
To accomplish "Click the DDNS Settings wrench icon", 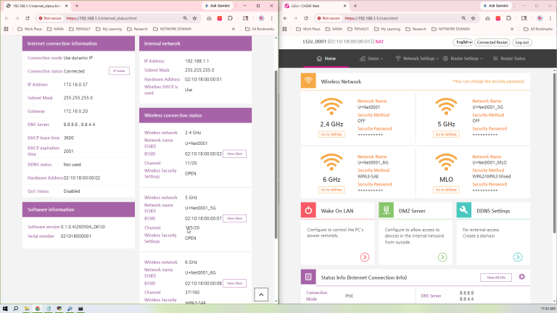I will coord(463,210).
